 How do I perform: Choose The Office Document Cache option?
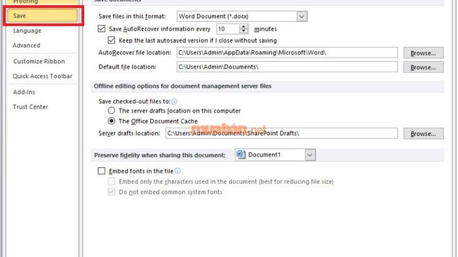(111, 121)
